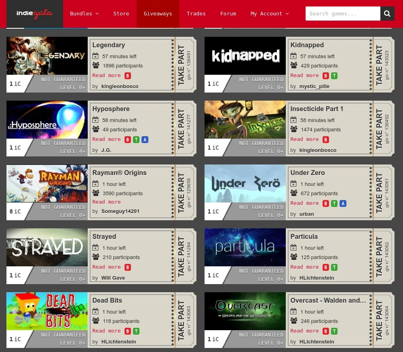Click calendar icon on Strayed card
This screenshot has height=352, width=403.
pos(95,248)
